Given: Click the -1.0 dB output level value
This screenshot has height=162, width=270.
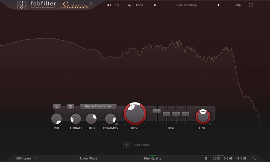Looking at the screenshot, I should 241,159.
